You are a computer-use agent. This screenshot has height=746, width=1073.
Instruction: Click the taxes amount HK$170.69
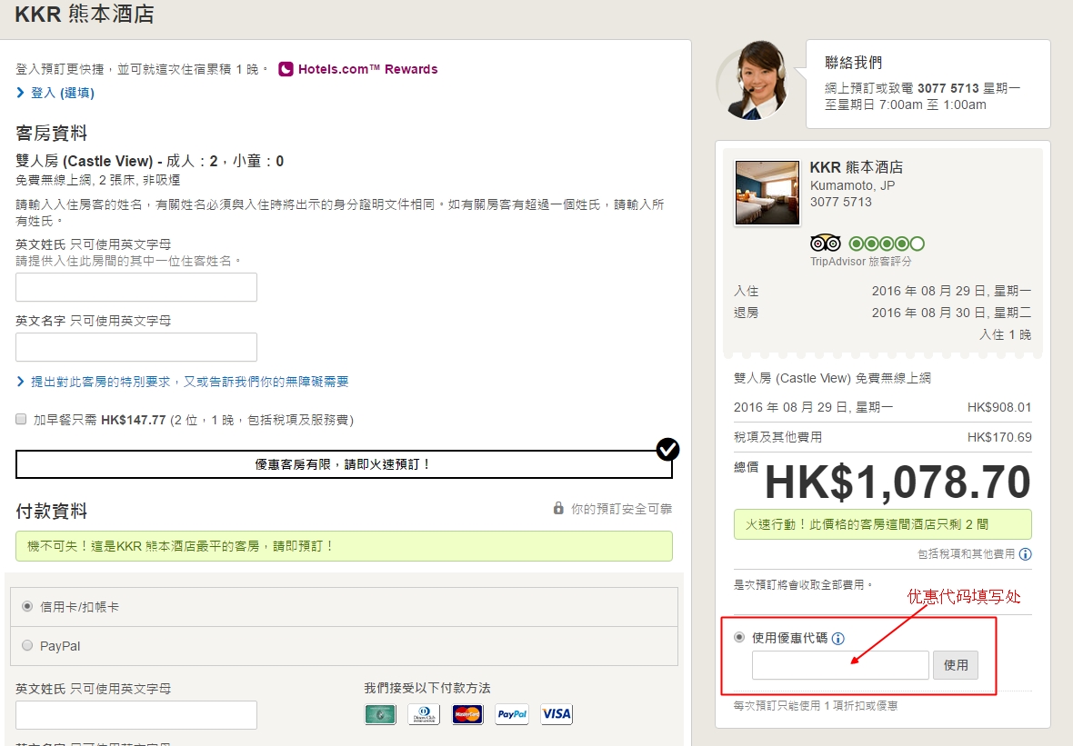click(999, 438)
